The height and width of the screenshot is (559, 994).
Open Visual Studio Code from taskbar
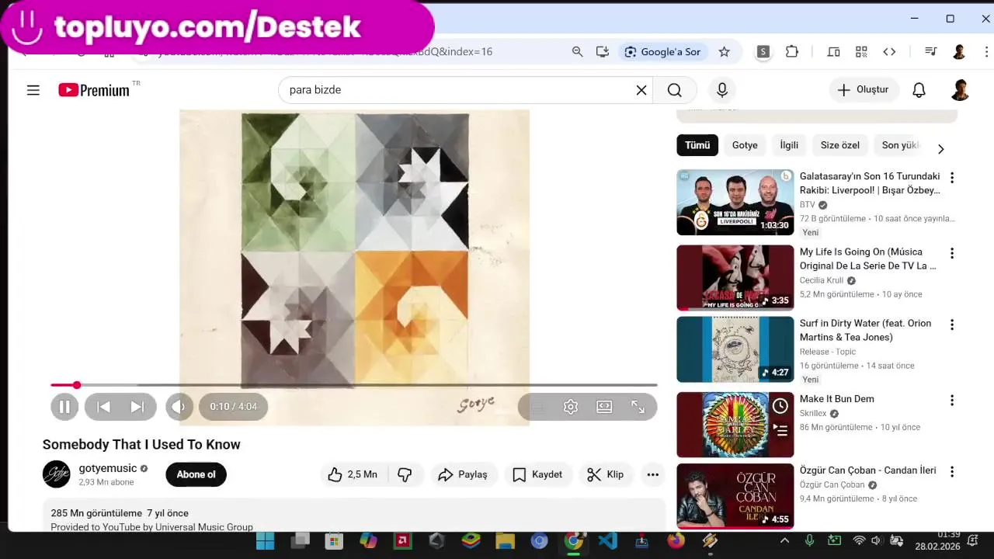tap(608, 541)
